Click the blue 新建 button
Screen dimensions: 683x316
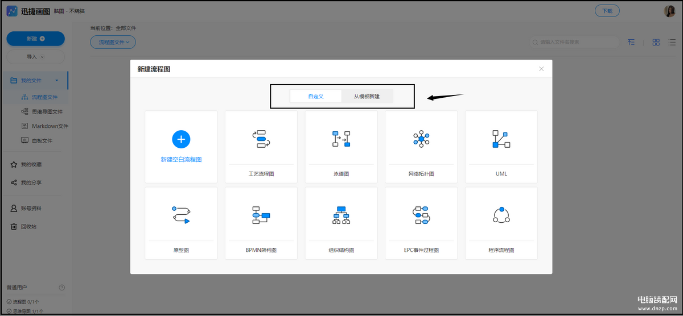[35, 39]
